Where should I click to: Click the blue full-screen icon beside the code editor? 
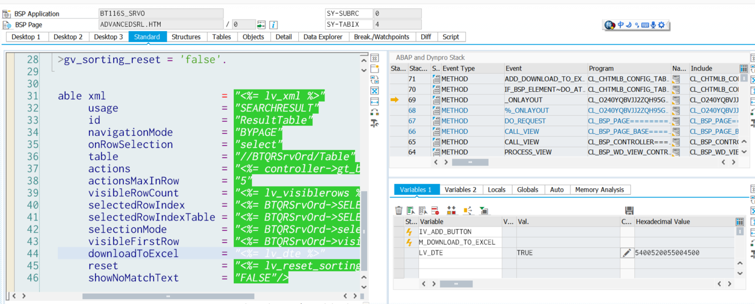374,91
